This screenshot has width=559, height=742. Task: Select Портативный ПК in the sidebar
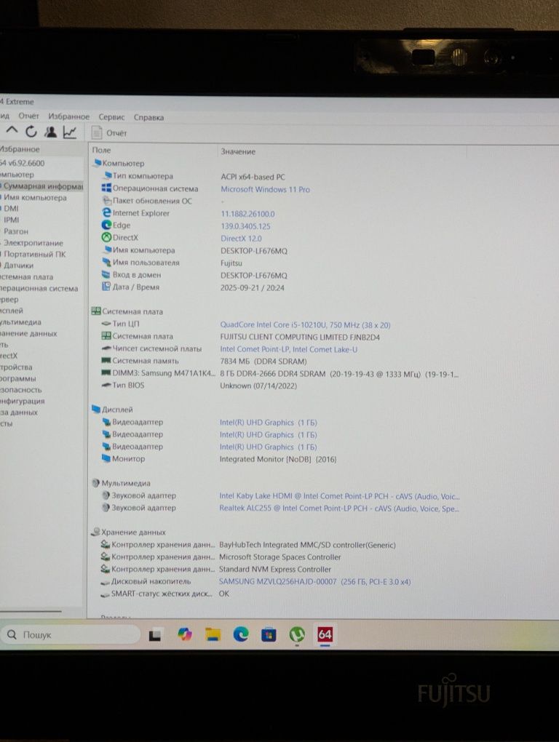34,254
